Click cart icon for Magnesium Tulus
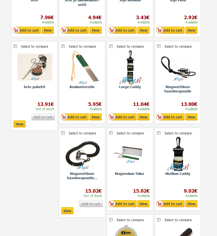The image size is (217, 236). click(x=112, y=204)
